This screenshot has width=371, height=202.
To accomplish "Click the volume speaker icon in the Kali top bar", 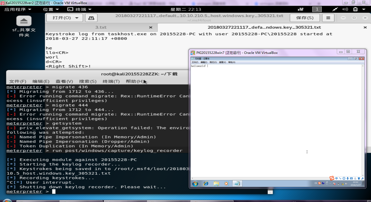I will click(x=345, y=9).
